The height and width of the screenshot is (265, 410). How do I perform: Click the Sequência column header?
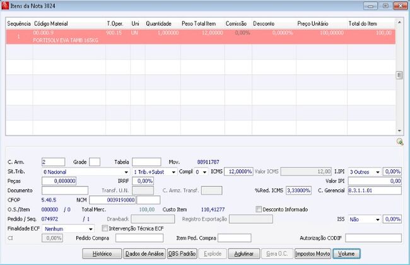click(19, 24)
